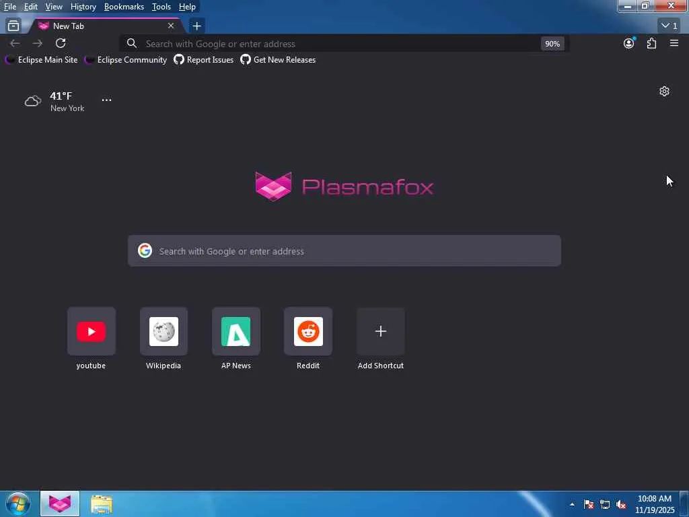Focus the center Google search box
689x517 pixels.
click(x=344, y=250)
